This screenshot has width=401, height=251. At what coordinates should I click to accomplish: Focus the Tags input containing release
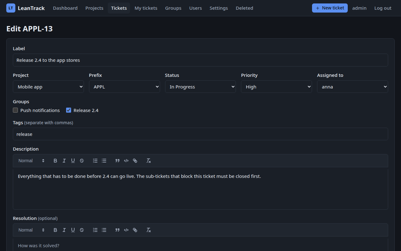[200, 134]
